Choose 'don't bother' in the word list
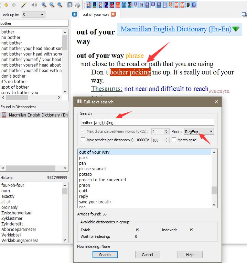247x263 pixels. click(x=13, y=76)
